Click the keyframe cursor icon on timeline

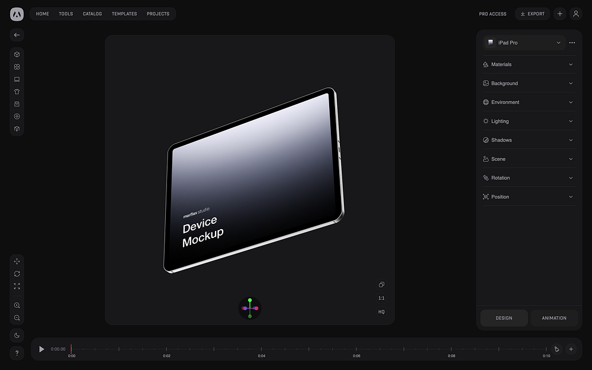556,349
